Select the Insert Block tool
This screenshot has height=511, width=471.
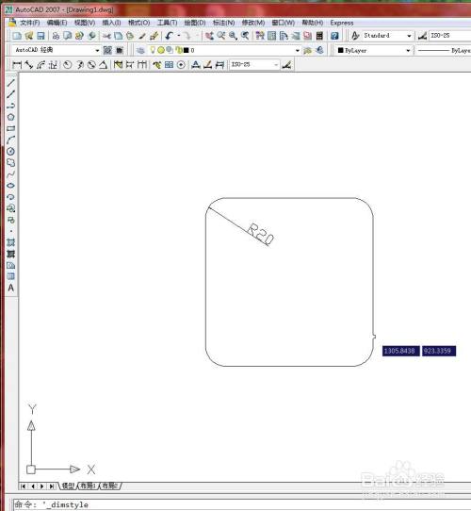10,208
